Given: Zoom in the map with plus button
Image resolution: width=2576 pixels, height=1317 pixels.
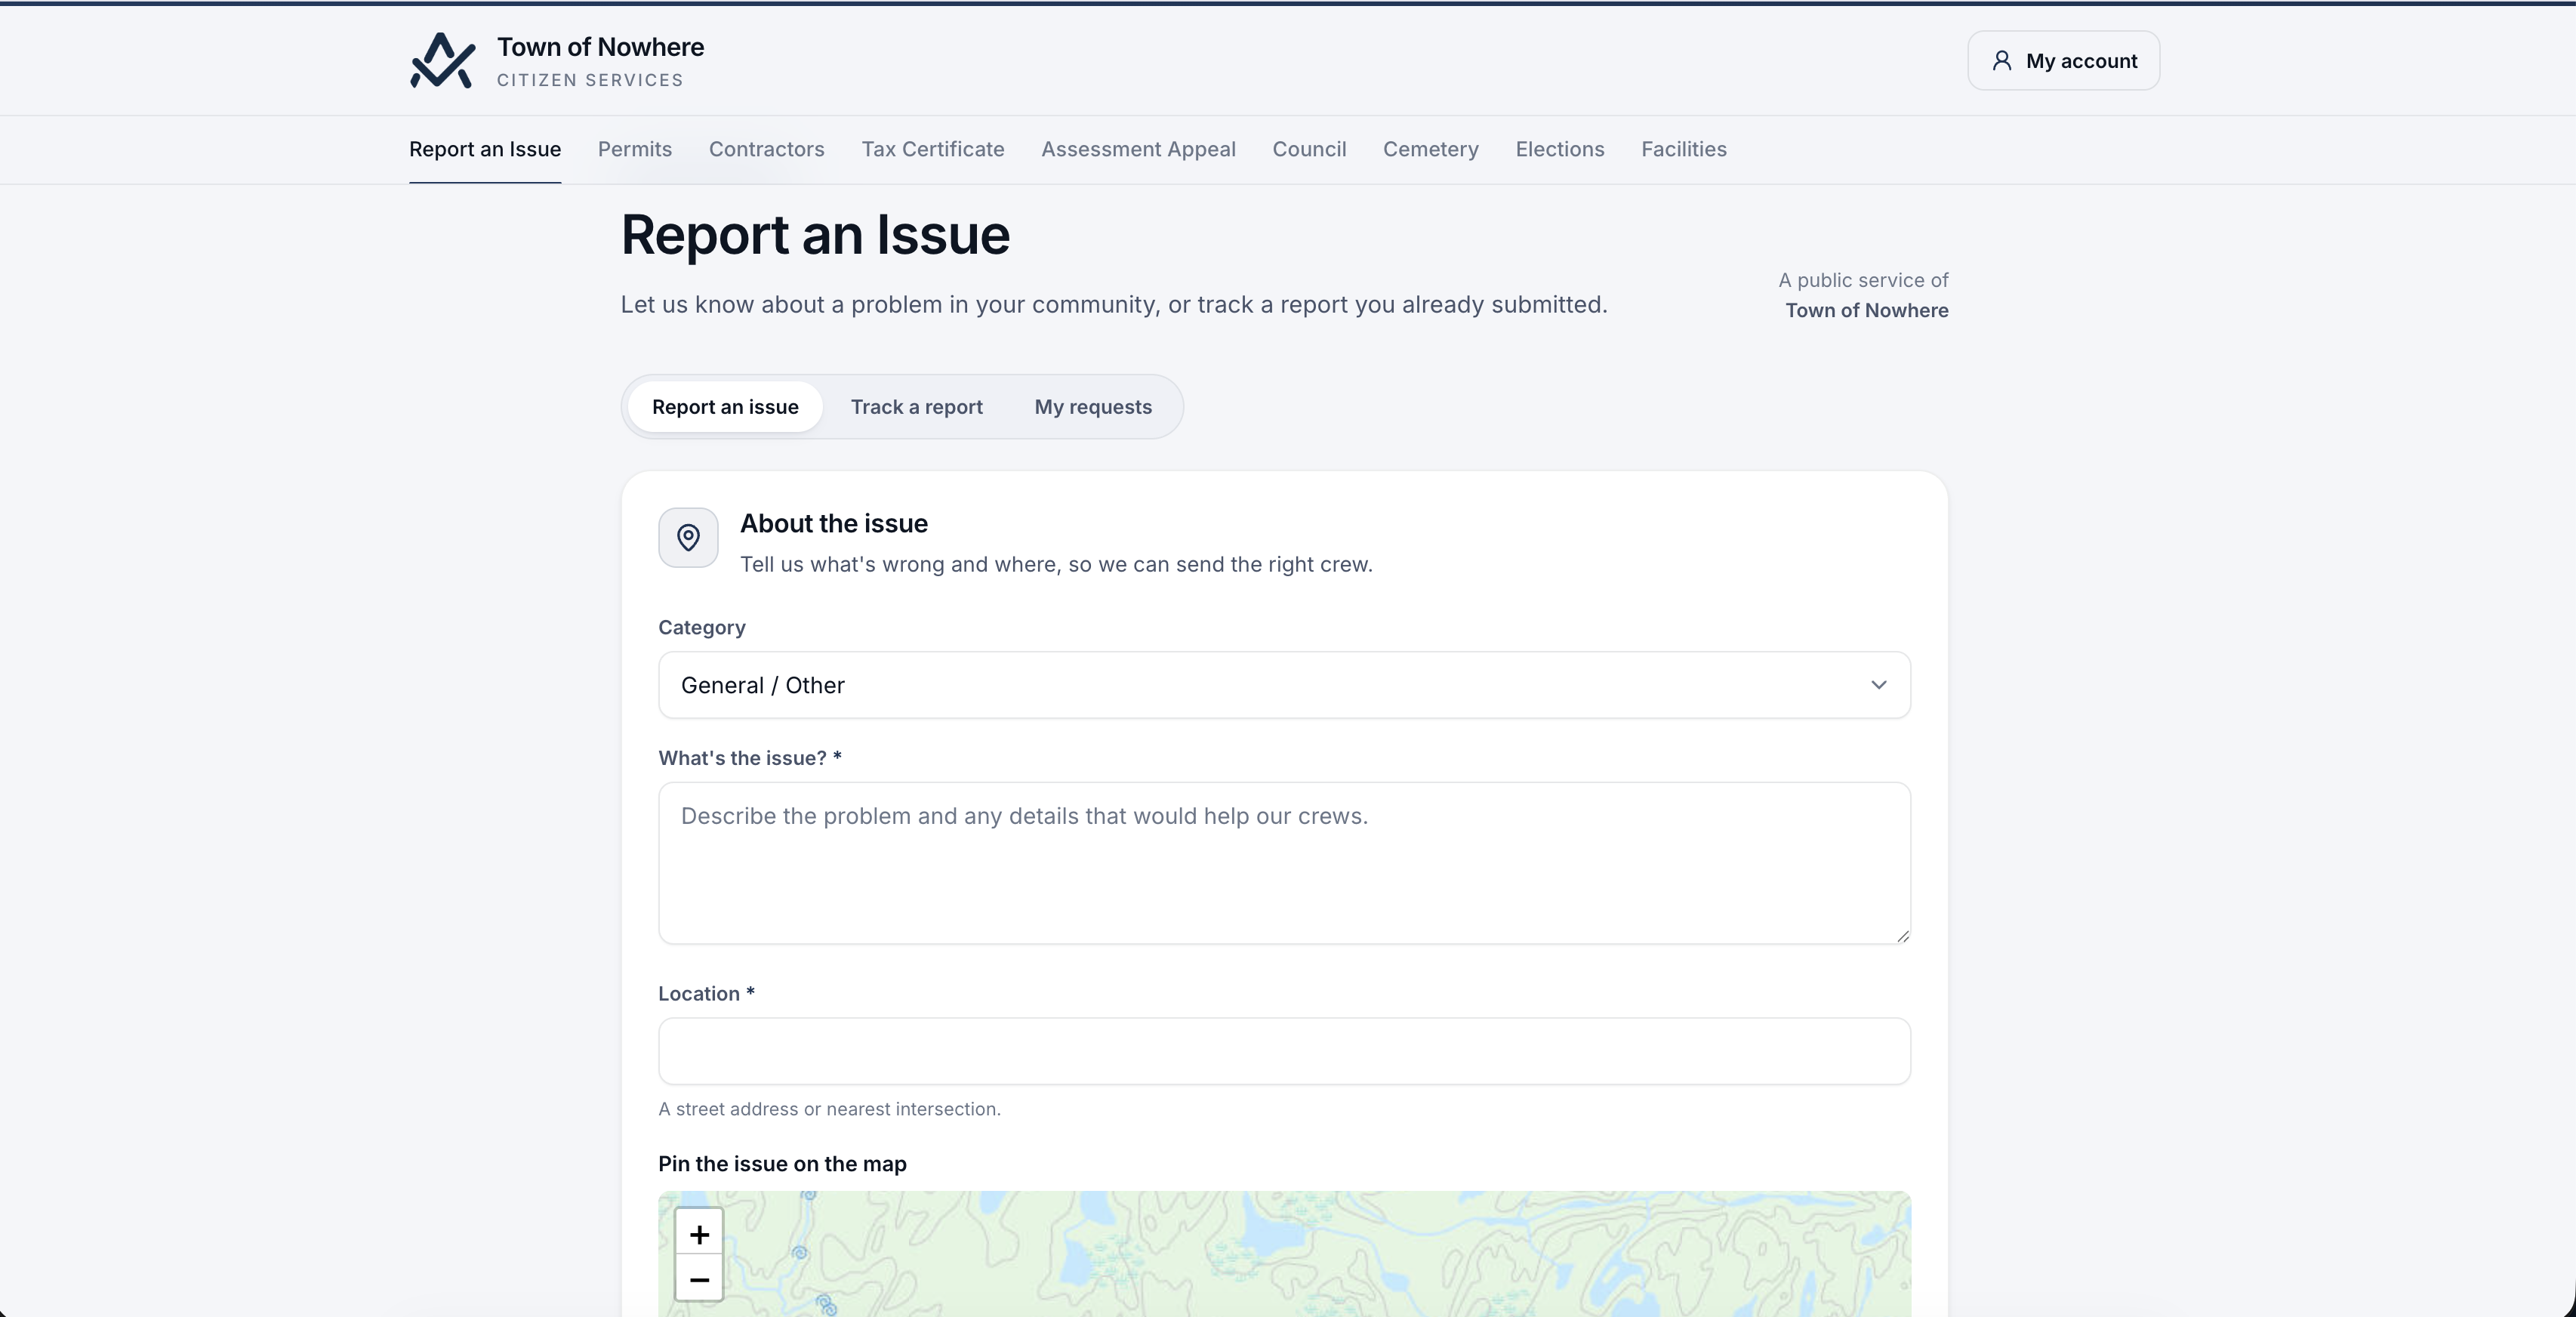Looking at the screenshot, I should [x=699, y=1234].
